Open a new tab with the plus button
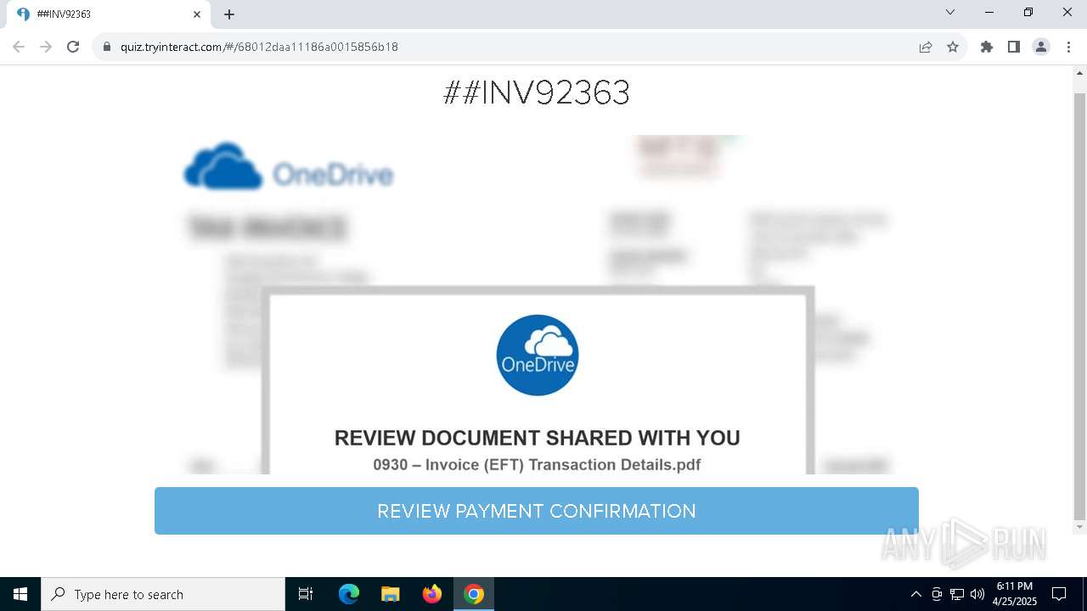This screenshot has height=611, width=1087. (x=229, y=14)
